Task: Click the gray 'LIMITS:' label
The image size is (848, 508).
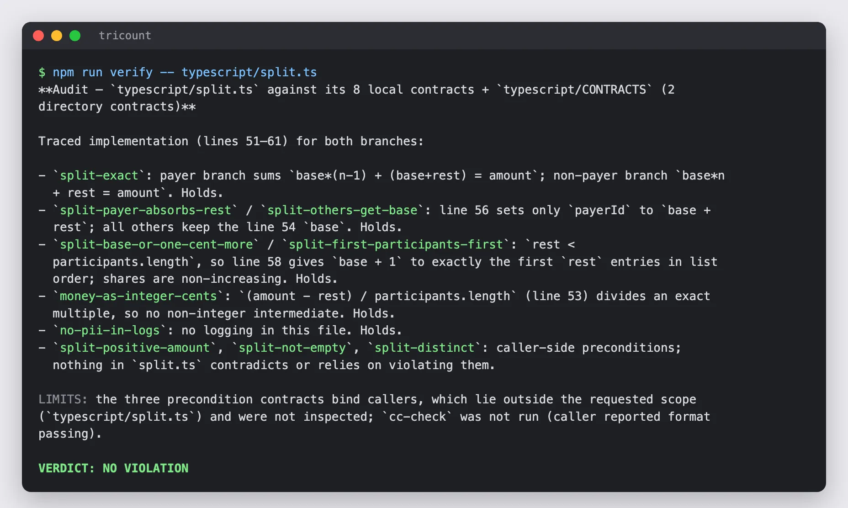Action: point(63,399)
